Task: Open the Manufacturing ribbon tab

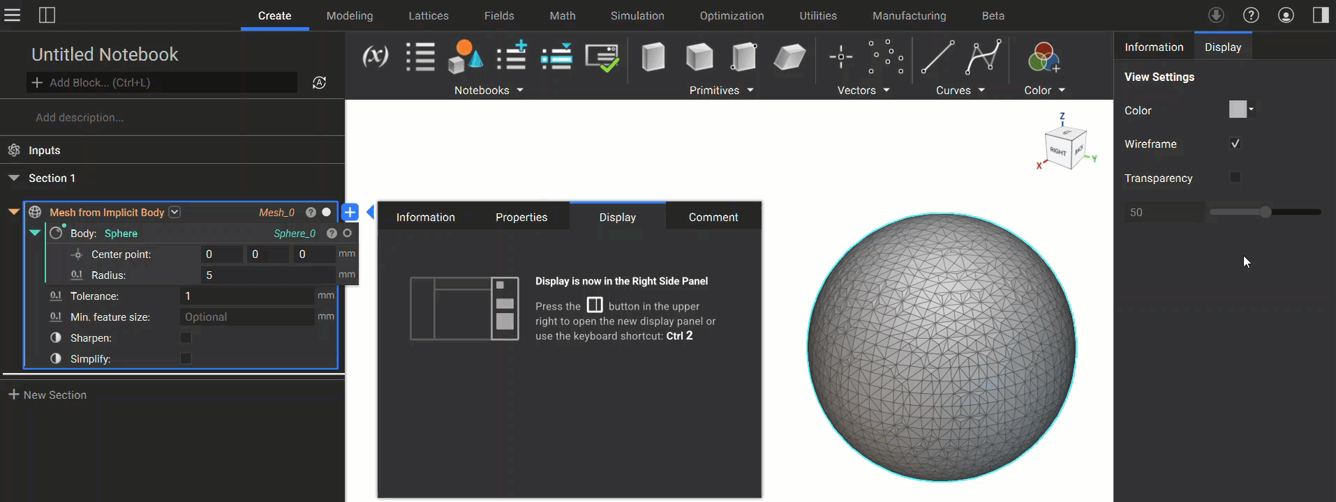Action: pyautogui.click(x=910, y=15)
